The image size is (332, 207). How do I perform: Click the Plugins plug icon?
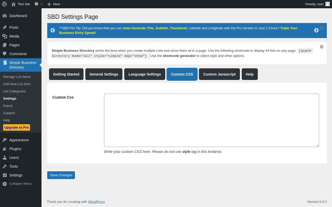pos(5,149)
